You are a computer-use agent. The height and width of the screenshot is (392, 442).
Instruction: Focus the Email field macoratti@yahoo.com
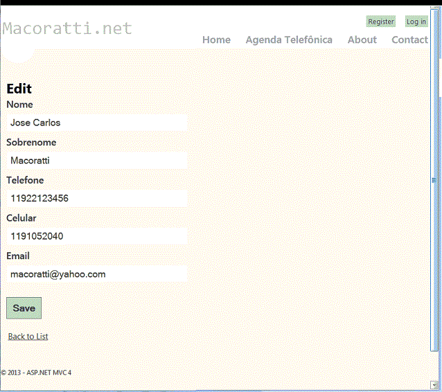(x=97, y=274)
